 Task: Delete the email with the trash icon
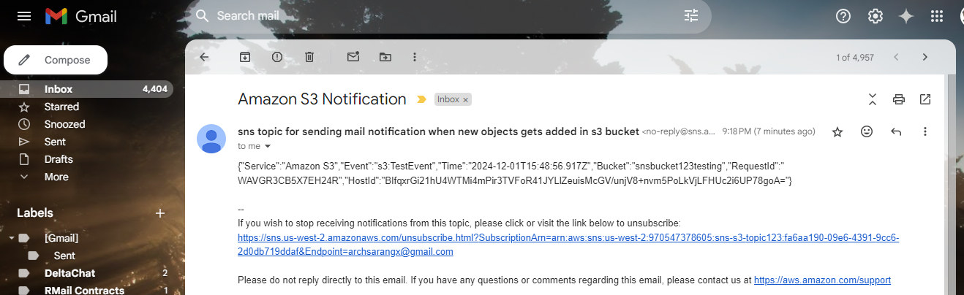click(309, 57)
